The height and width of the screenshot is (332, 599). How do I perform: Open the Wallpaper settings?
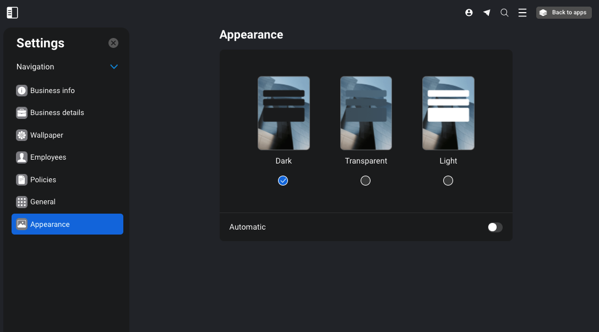click(67, 135)
